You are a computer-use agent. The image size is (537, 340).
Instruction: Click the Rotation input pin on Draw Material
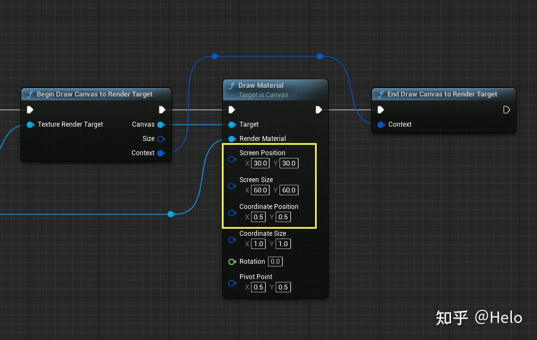coord(232,262)
